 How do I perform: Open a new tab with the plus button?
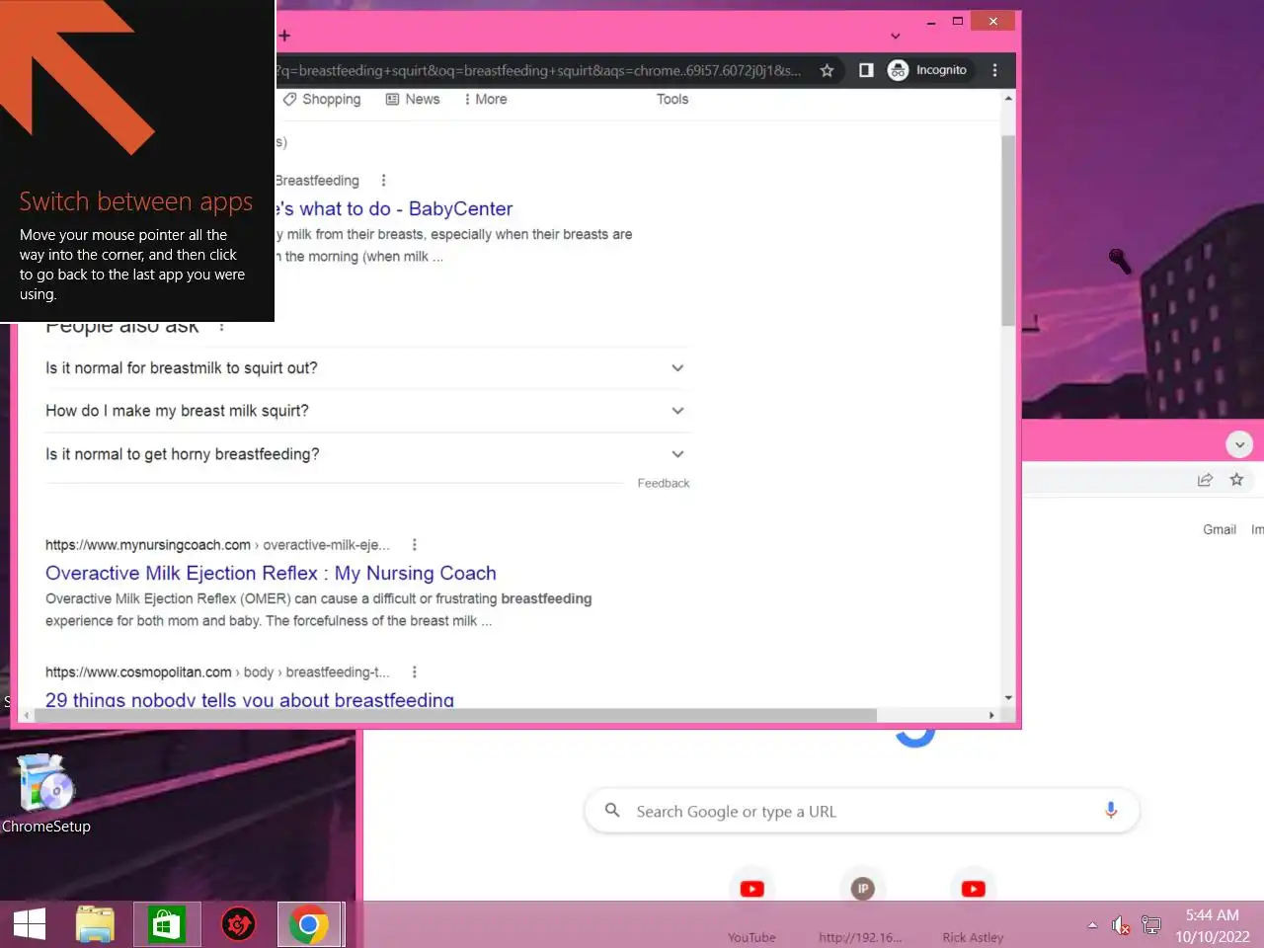[284, 36]
